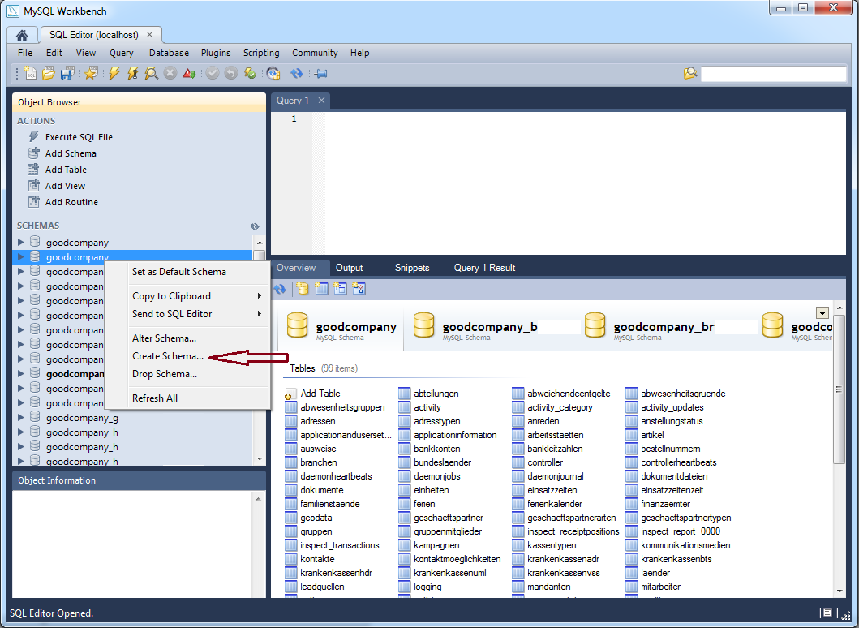The width and height of the screenshot is (859, 628).
Task: Click the reconnect to DBMS globe icon
Action: (273, 73)
